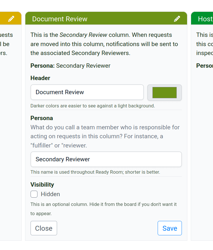This screenshot has width=213, height=250.
Task: Click the Secondary Review column description paragraph
Action: click(104, 44)
